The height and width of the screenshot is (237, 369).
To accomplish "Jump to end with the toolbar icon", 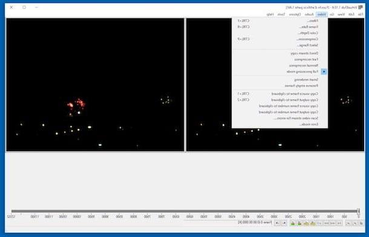I will [x=320, y=223].
